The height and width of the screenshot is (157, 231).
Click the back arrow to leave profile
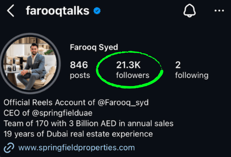coord(10,11)
